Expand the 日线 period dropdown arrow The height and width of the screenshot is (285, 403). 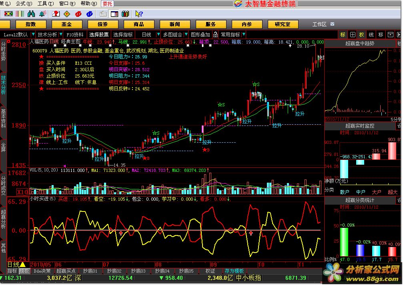click(x=158, y=34)
